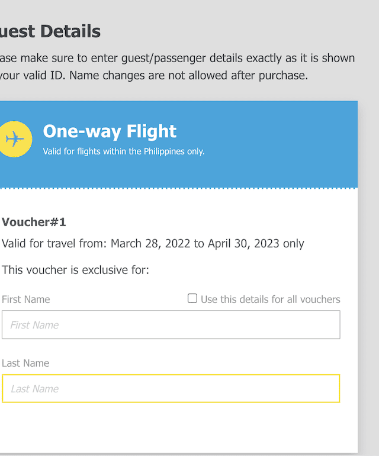Click "This voucher is exclusive for:" text

pos(75,270)
